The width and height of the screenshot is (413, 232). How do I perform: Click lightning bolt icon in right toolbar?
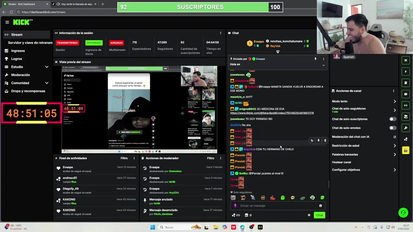click(x=406, y=72)
